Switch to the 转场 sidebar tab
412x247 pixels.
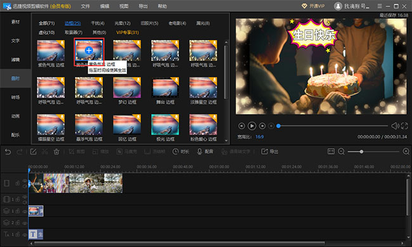point(15,97)
